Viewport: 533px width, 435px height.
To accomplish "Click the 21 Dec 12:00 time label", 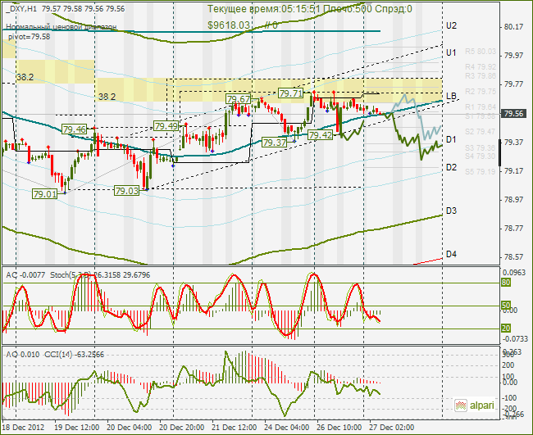I will [x=235, y=427].
